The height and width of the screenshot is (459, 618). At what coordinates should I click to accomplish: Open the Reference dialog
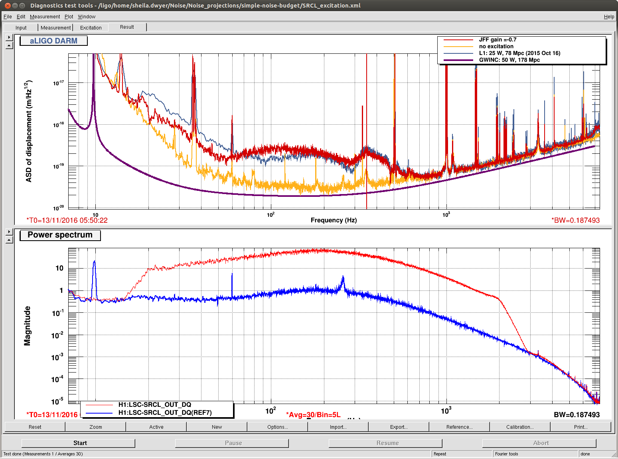tap(459, 427)
